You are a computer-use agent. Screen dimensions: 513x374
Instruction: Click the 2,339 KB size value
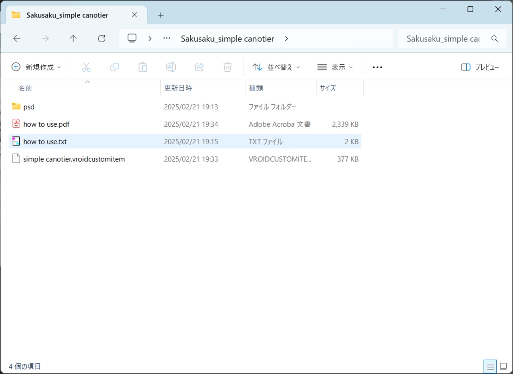(345, 124)
